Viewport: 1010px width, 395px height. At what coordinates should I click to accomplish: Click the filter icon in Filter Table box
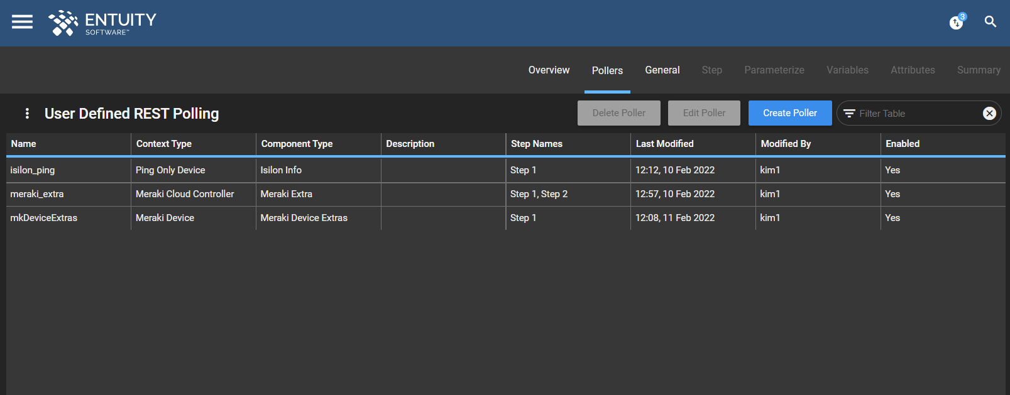pos(849,114)
